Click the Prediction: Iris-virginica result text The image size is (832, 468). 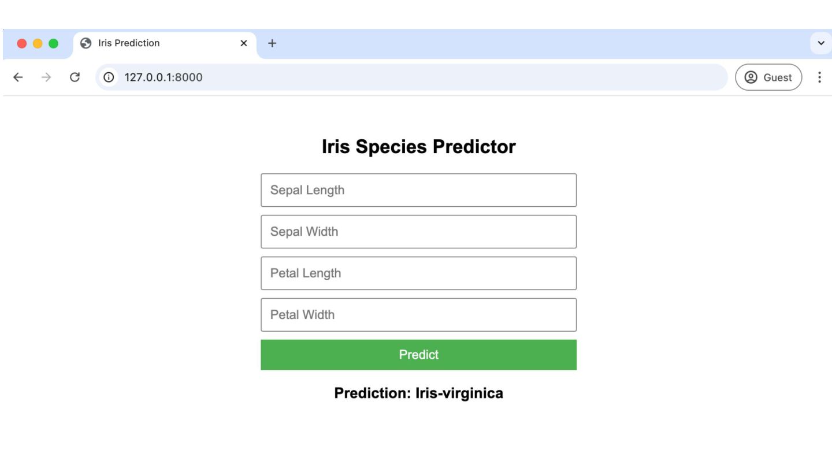tap(418, 393)
